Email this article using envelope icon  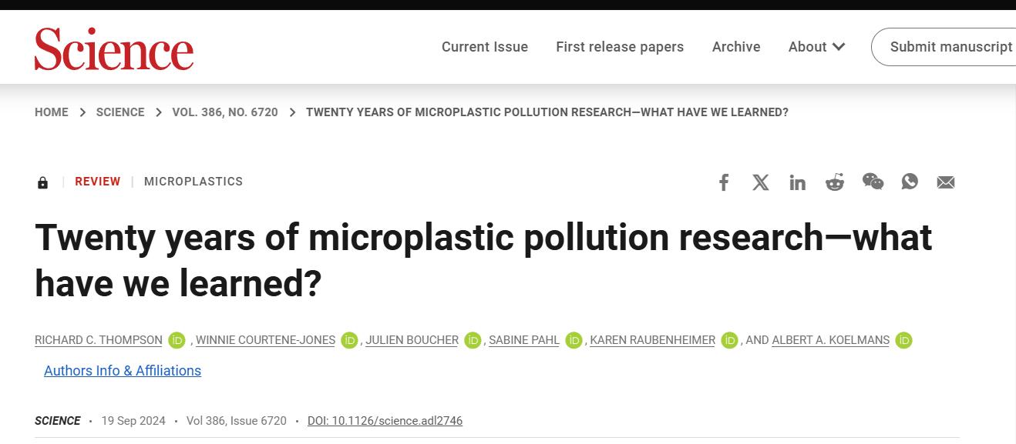(946, 182)
